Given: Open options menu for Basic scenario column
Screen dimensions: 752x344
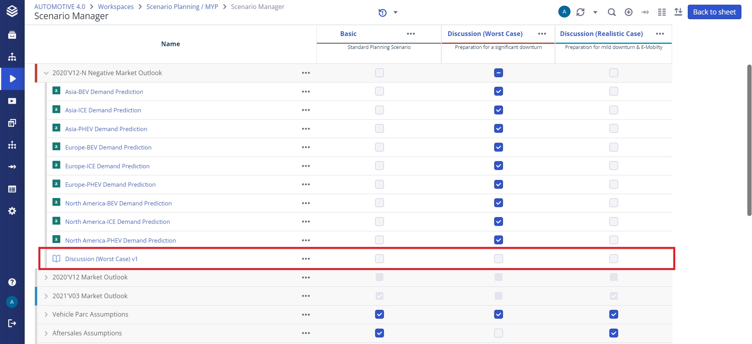Looking at the screenshot, I should [410, 34].
